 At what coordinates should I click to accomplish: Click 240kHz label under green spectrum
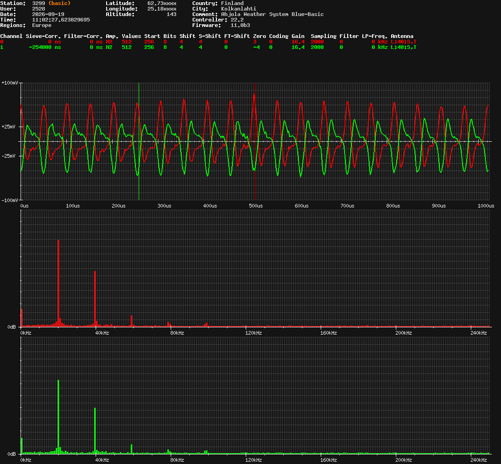coord(479,460)
